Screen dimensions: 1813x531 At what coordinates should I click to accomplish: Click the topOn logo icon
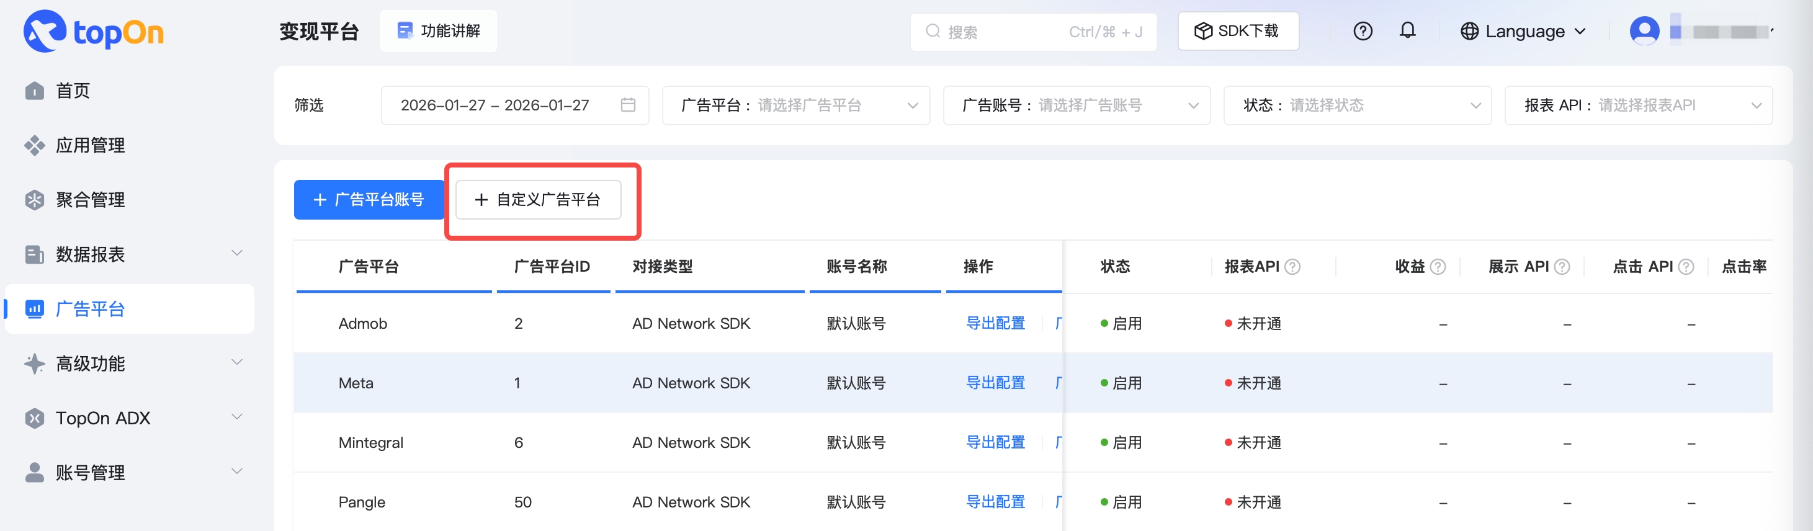[44, 32]
